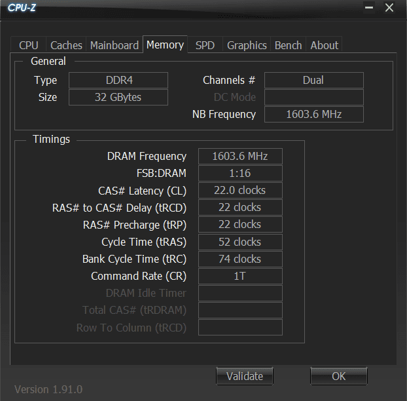Switch to the Graphics tab

click(247, 45)
